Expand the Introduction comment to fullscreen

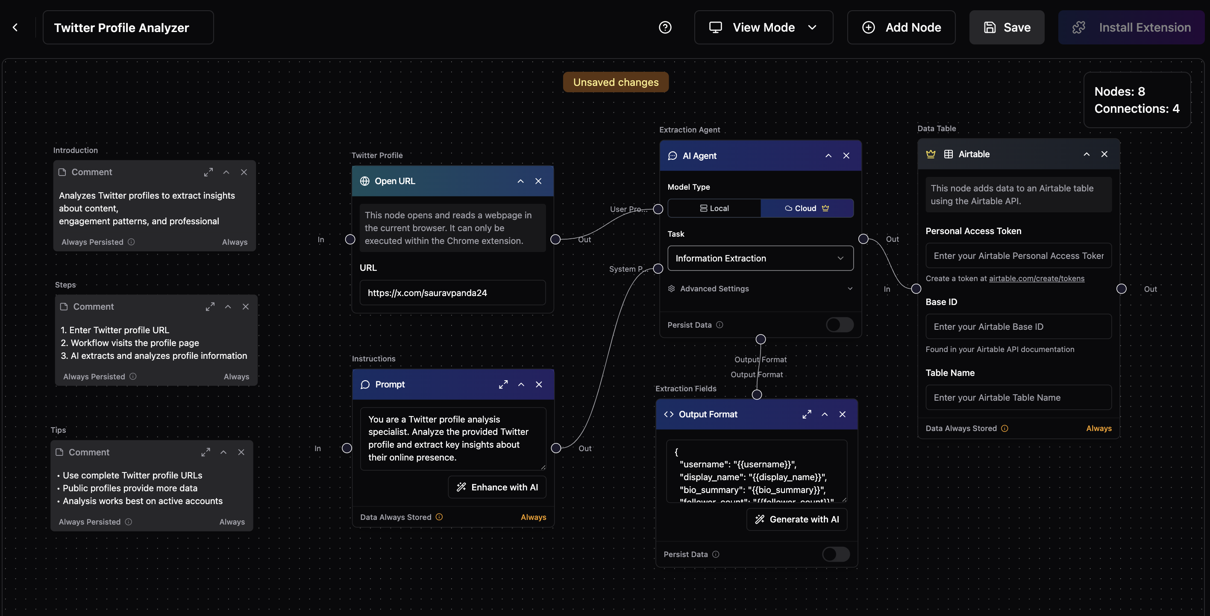[208, 172]
